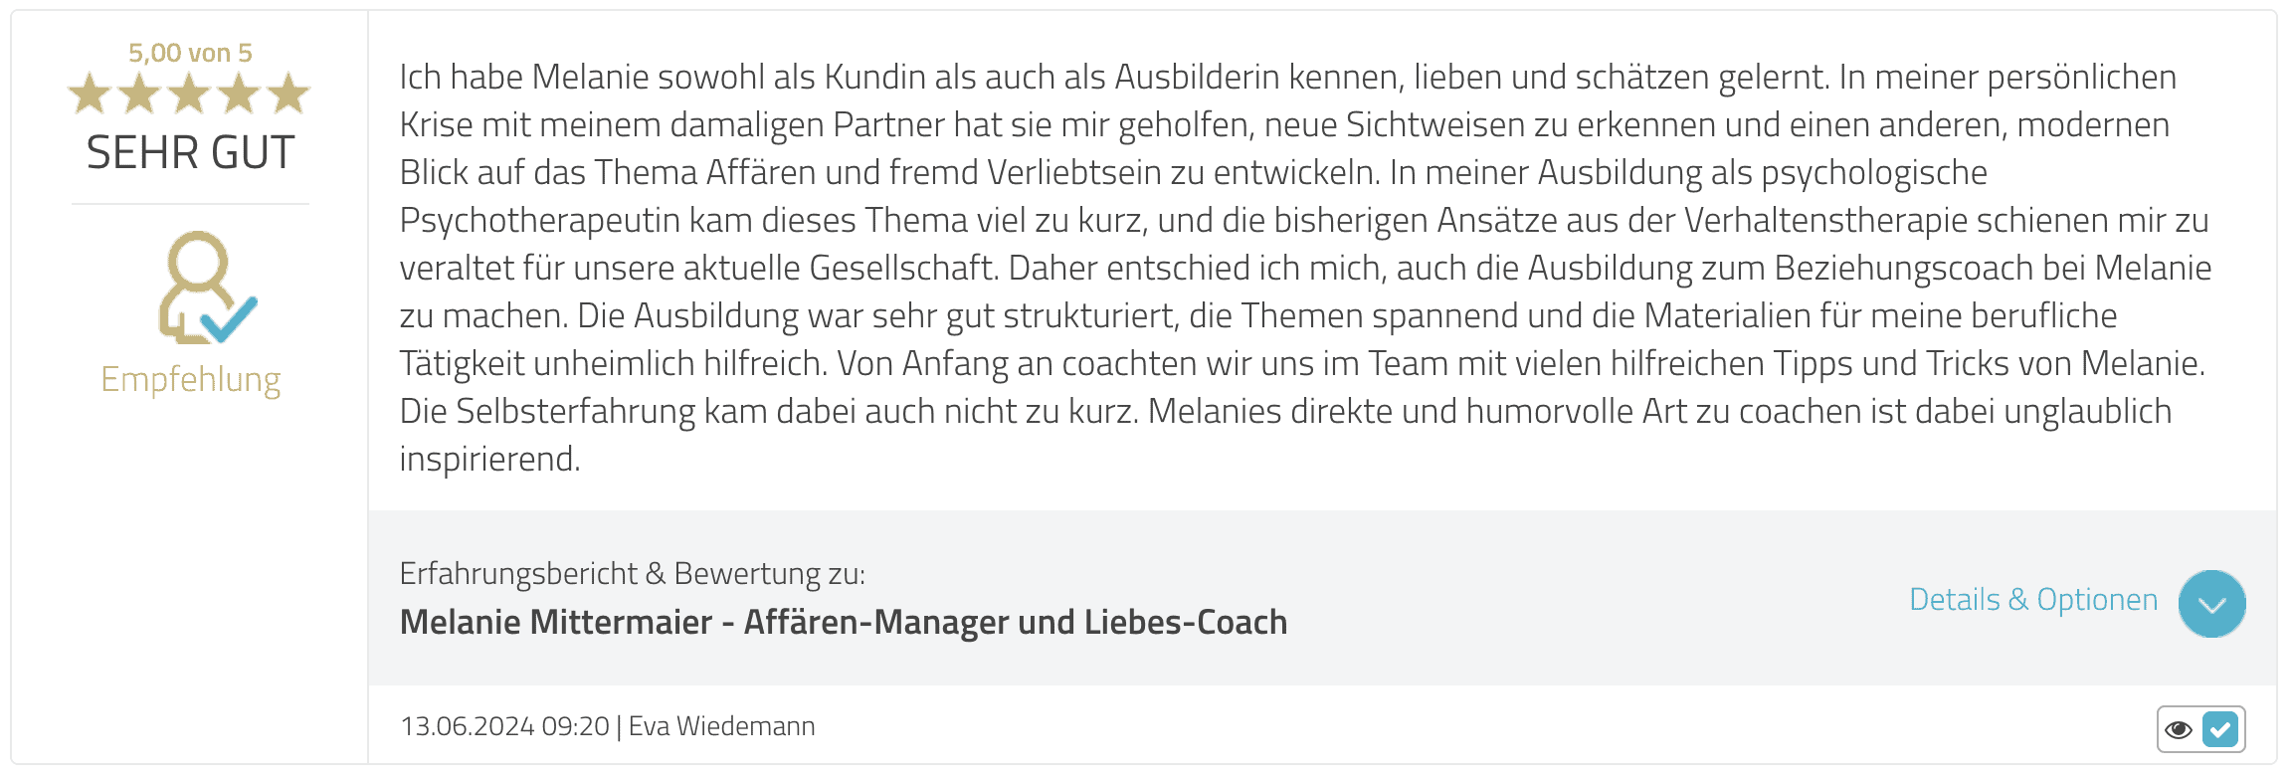Screen dimensions: 2292x776
Task: Select the third (middle) rating star
Action: click(189, 95)
